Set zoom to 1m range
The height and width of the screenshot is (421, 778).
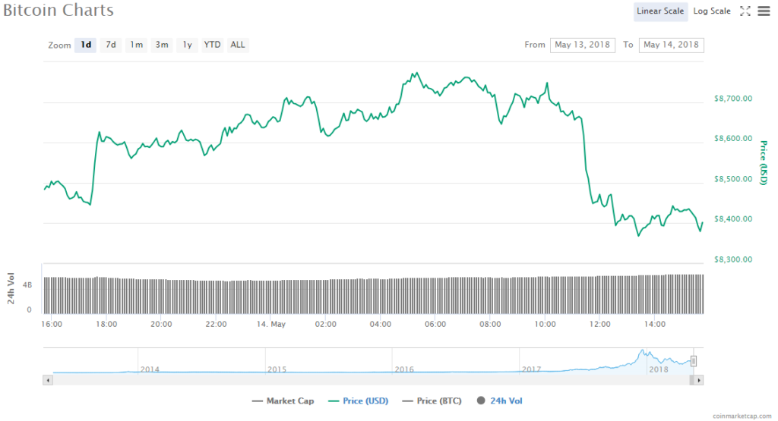(136, 45)
